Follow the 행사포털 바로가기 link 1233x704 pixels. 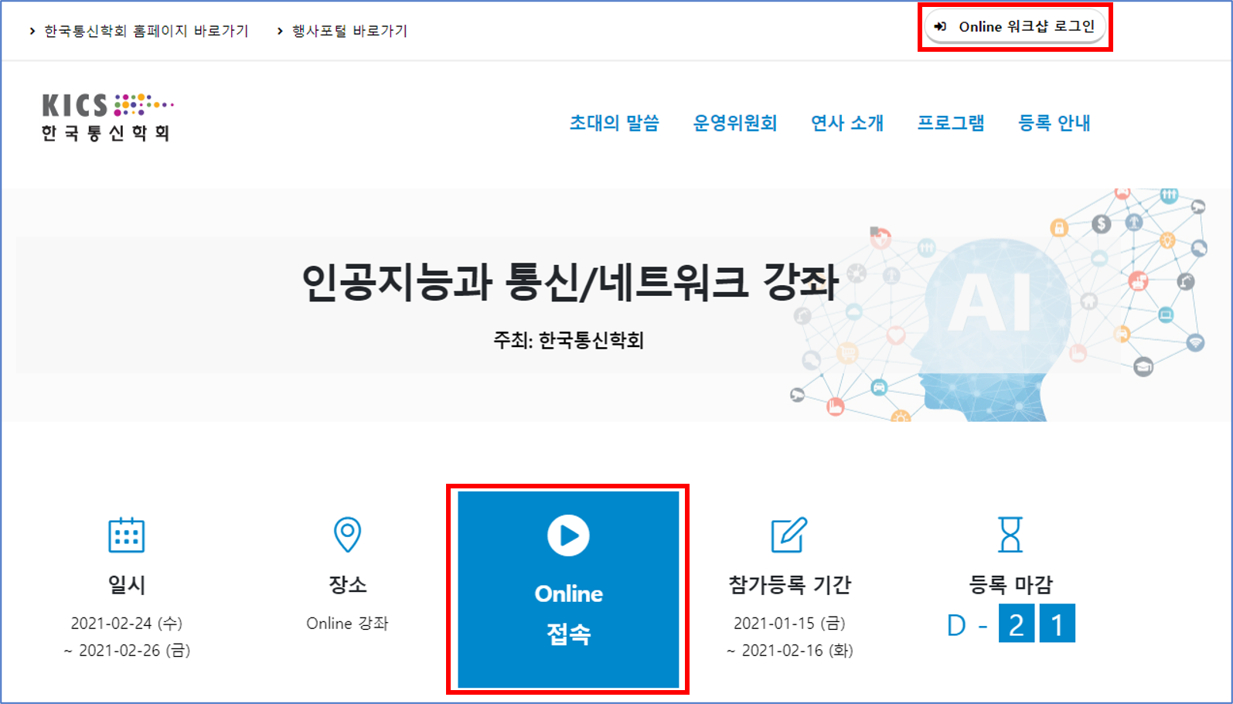point(349,31)
